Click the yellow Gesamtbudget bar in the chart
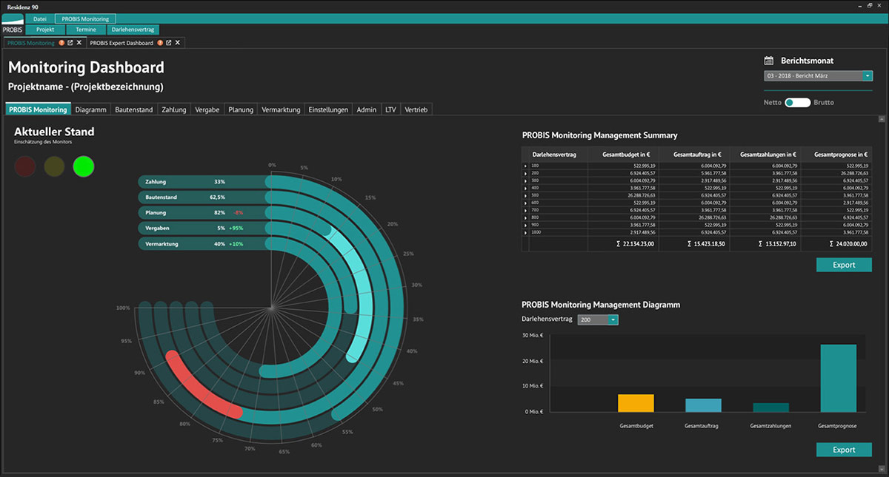 click(636, 403)
